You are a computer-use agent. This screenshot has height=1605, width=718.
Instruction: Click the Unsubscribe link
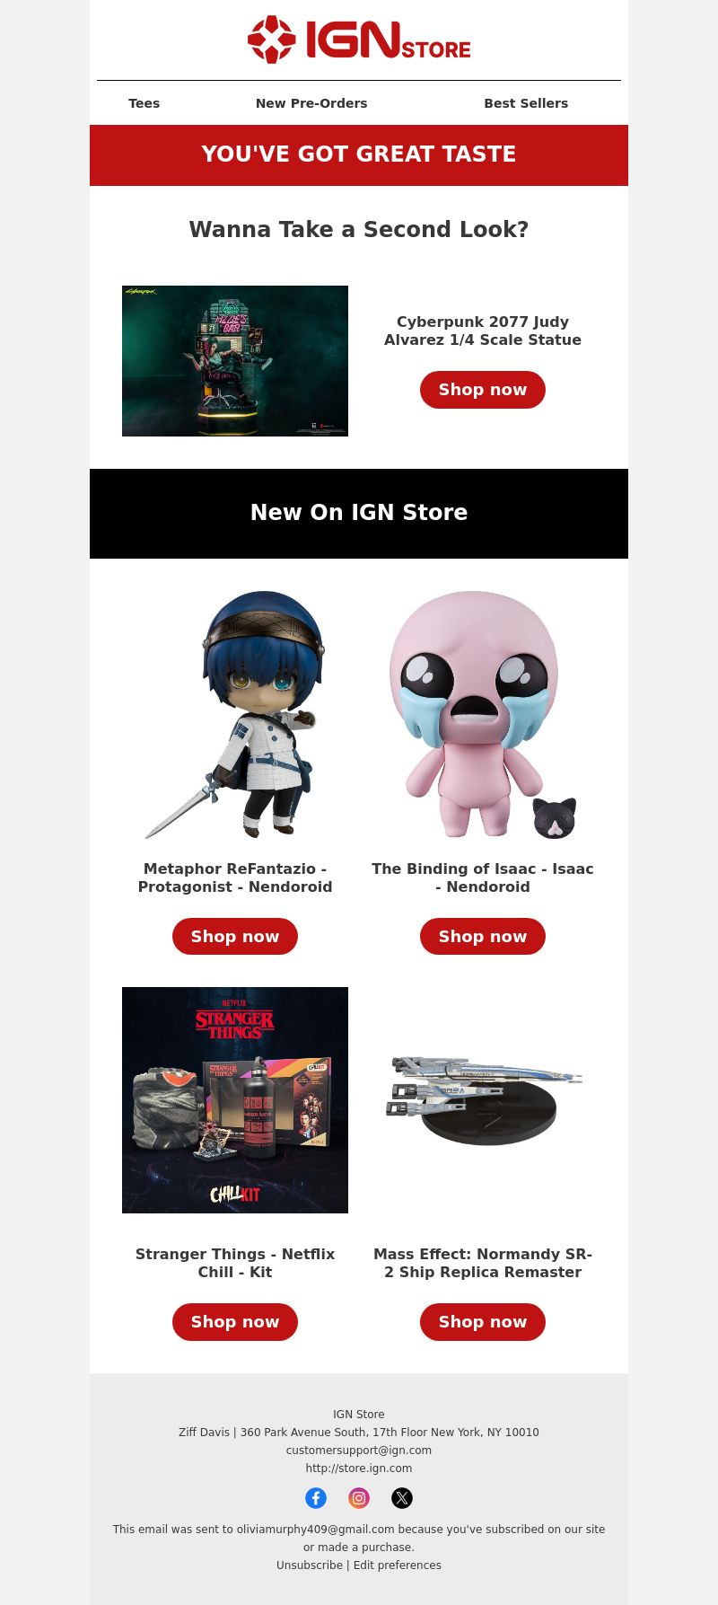[x=310, y=1565]
